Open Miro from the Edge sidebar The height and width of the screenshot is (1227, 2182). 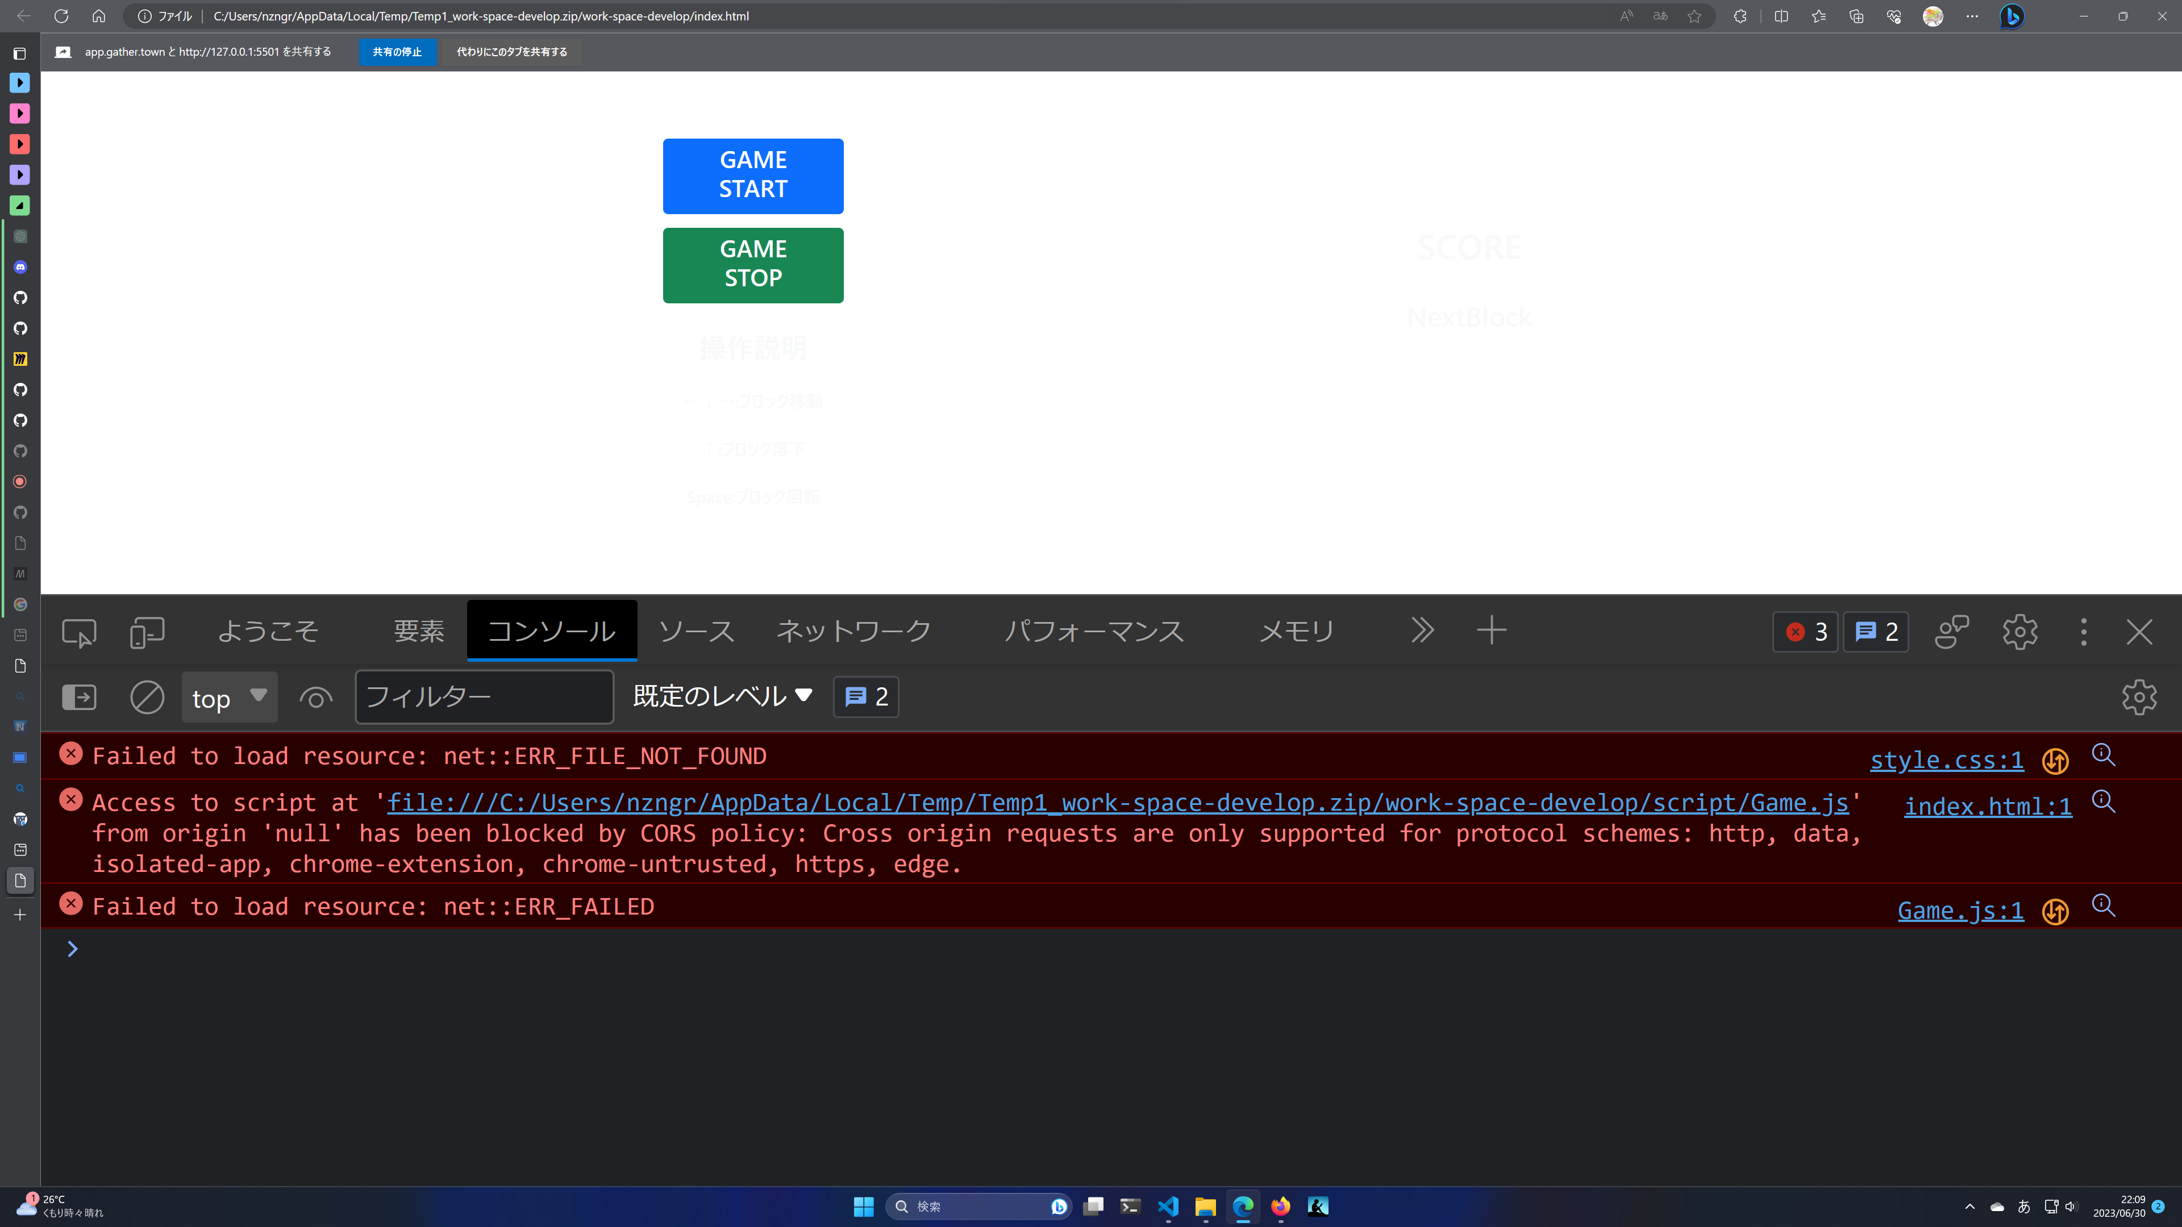tap(19, 358)
